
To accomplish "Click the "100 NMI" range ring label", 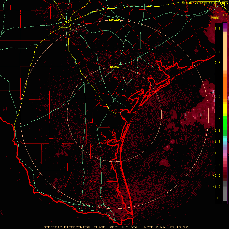I will [x=114, y=20].
